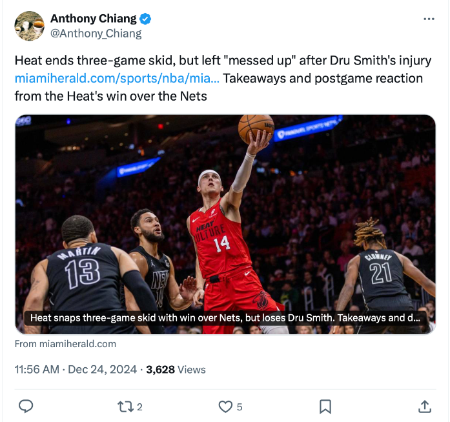Click the From miamiherald.com source label
The width and height of the screenshot is (450, 422).
[x=65, y=344]
